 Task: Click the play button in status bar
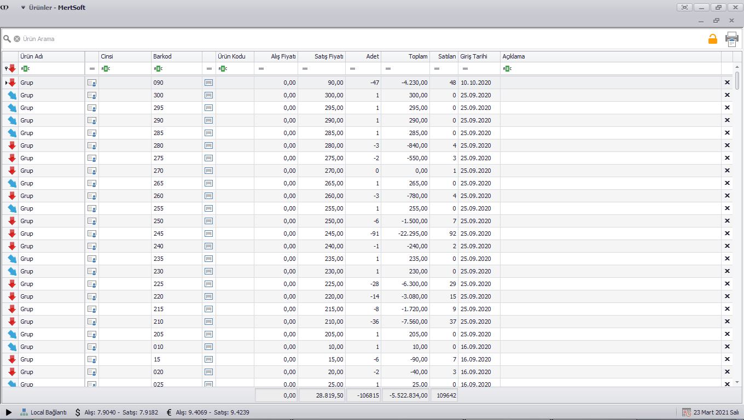9,412
